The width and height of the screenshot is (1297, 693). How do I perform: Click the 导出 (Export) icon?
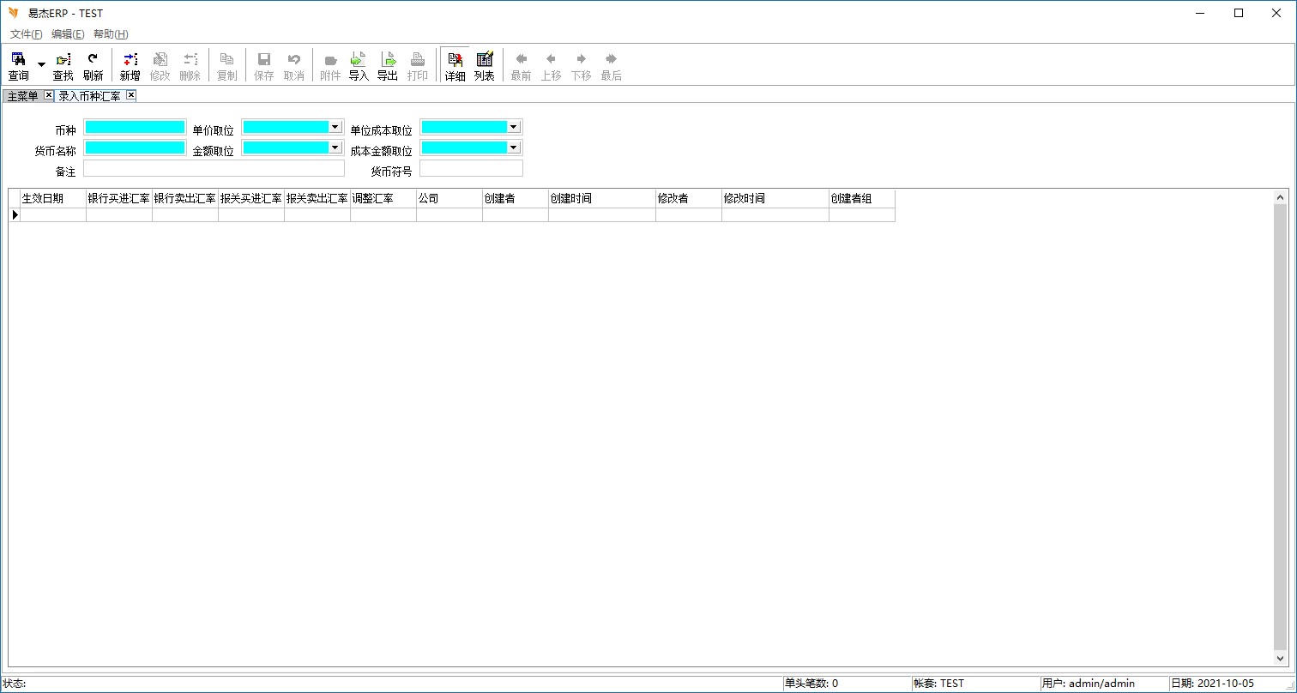click(x=388, y=65)
